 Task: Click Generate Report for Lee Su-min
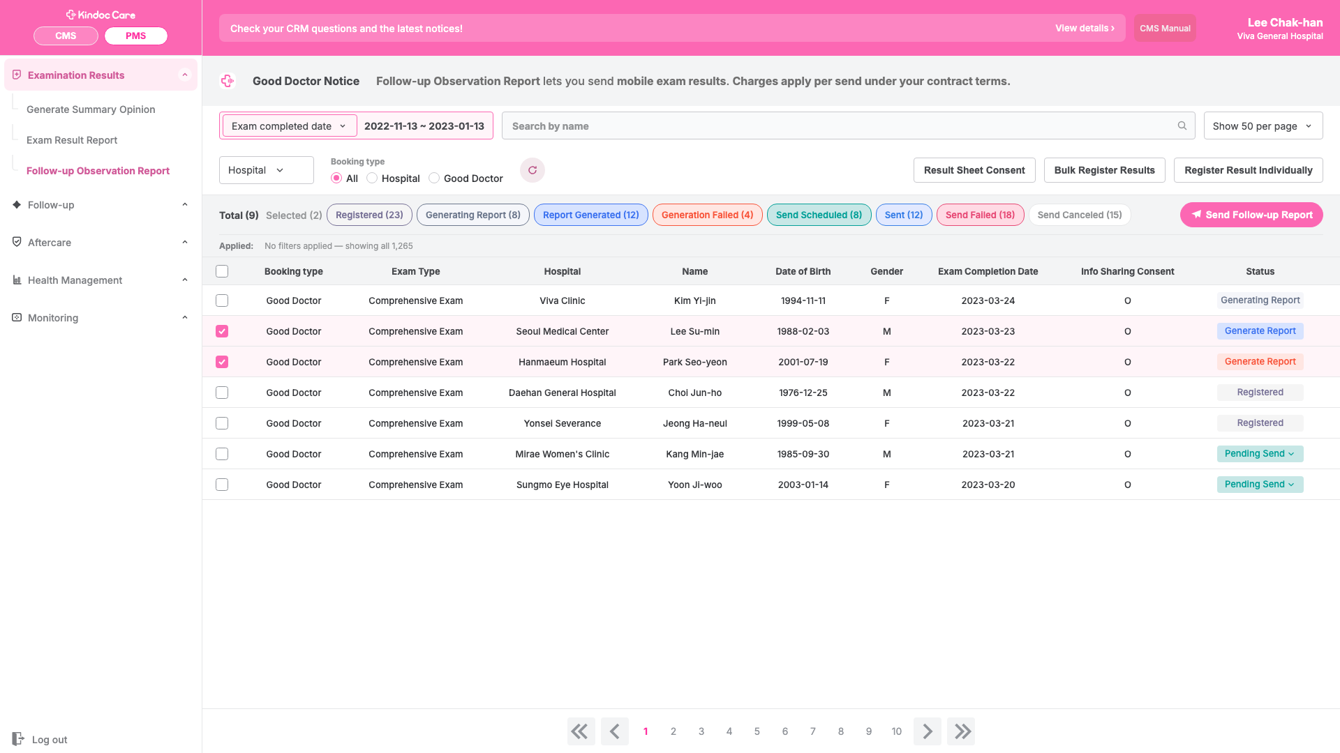1260,331
